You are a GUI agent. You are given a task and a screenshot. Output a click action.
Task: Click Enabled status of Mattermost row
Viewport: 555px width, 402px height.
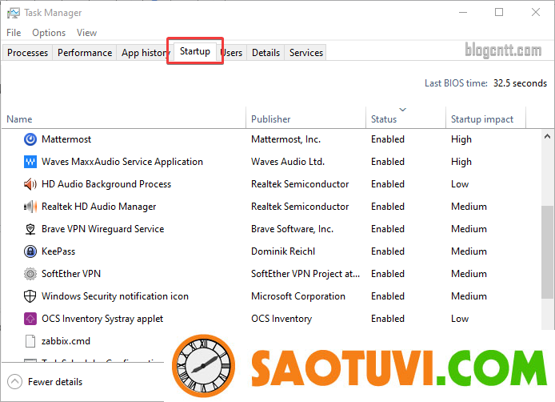coord(388,139)
